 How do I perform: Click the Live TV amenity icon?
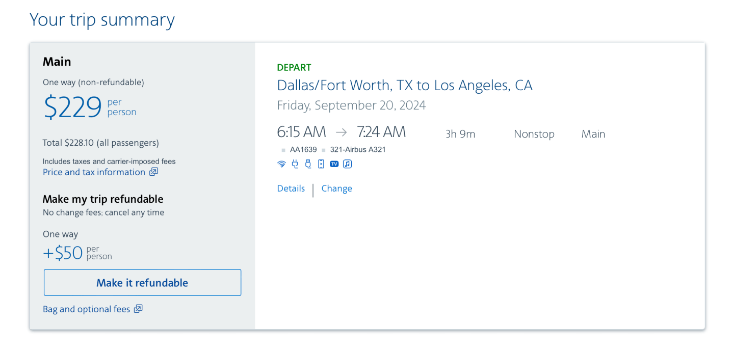click(334, 164)
